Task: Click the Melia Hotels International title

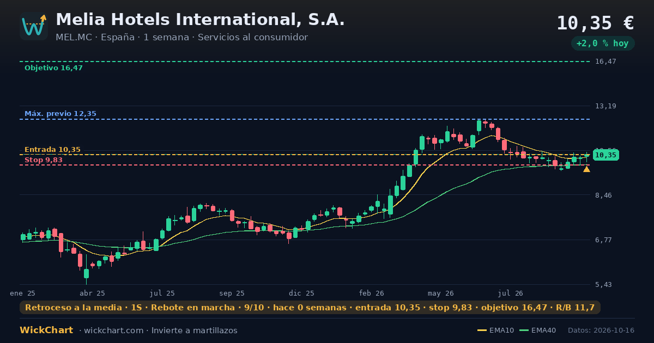Action: tap(200, 20)
